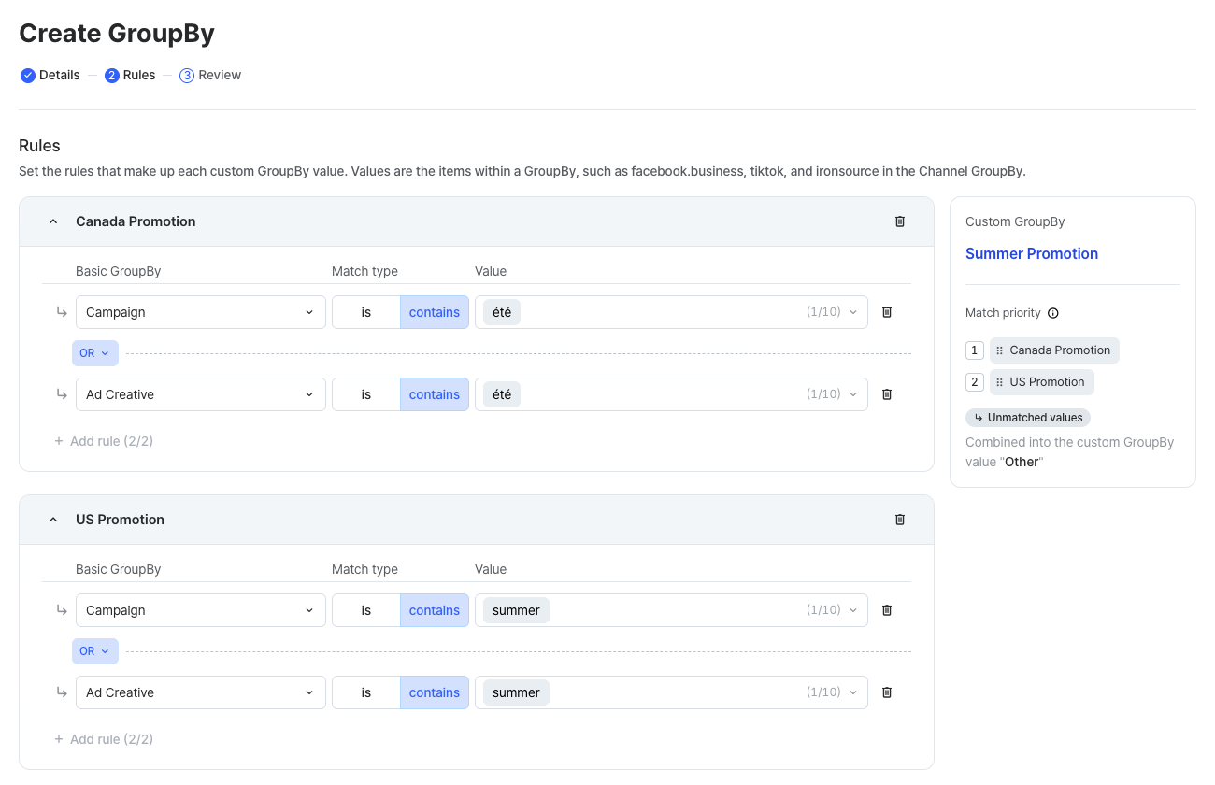Click Add rule in Canada Promotion
Image resolution: width=1215 pixels, height=785 pixels.
coord(104,441)
